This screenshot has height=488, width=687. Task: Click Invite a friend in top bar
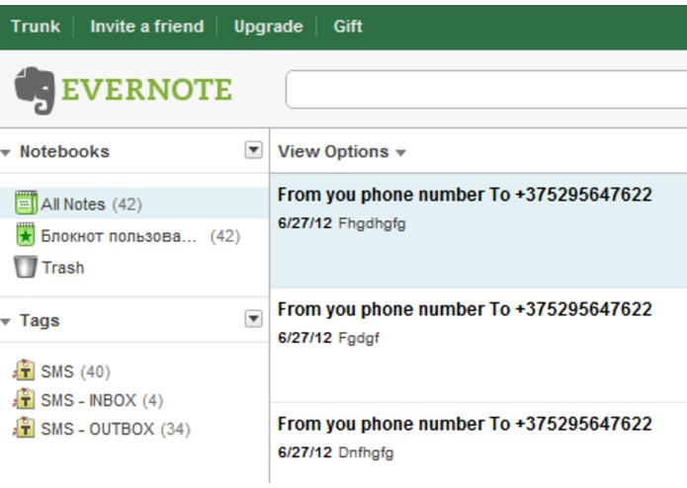[147, 27]
